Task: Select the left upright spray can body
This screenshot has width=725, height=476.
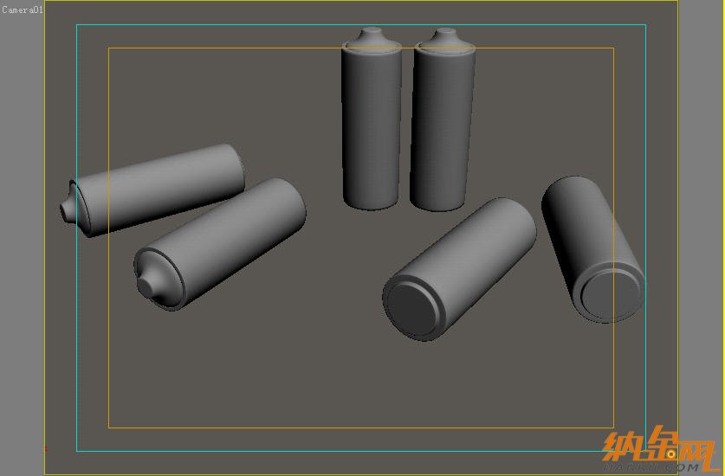Action: 372,130
